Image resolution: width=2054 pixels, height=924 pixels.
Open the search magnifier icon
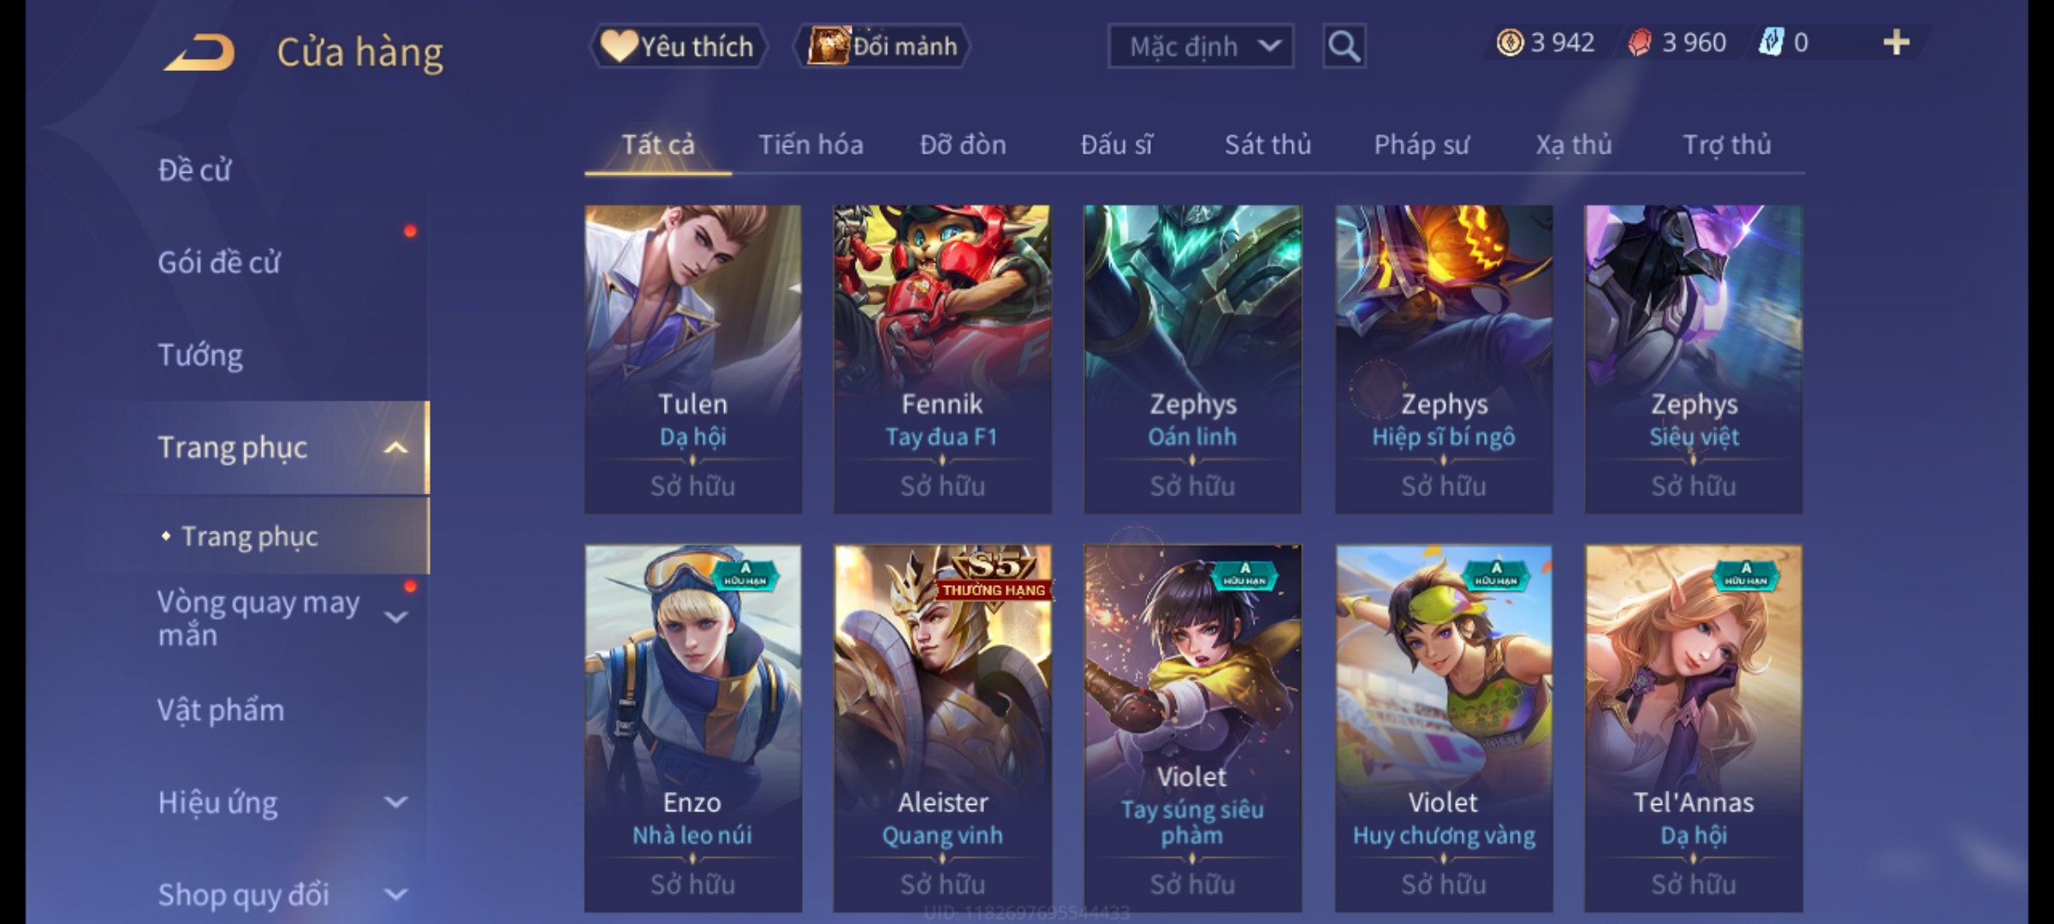1344,46
